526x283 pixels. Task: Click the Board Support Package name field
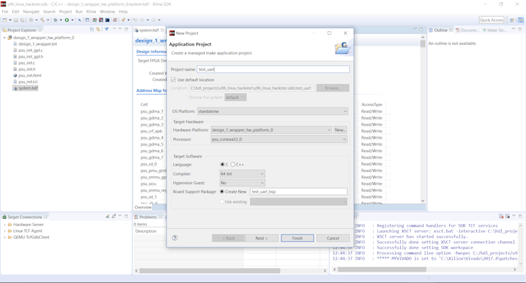pos(299,192)
